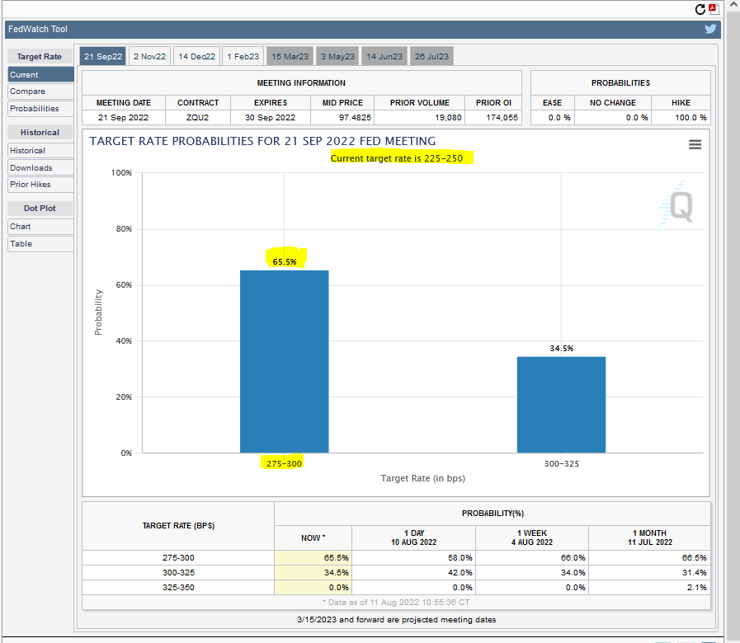Image resolution: width=740 pixels, height=643 pixels.
Task: Click the 325-350 row label in probability table
Action: [x=178, y=587]
